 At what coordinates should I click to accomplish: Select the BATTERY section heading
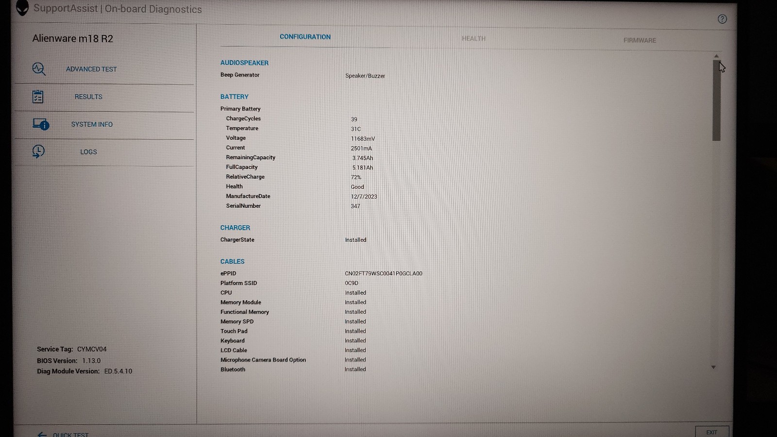tap(234, 97)
